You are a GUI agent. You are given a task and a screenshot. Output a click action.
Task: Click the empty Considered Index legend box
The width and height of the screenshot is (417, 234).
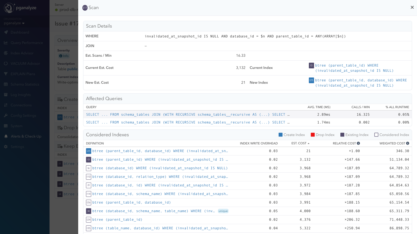tap(376, 135)
